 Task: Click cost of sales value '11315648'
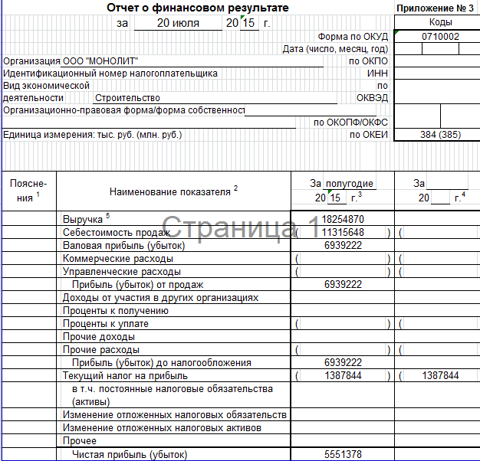343,232
